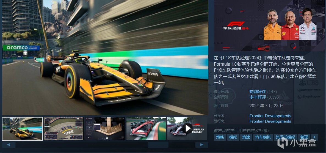Select the red Ferrari car thumbnail
This screenshot has height=153, width=326.
(146, 129)
